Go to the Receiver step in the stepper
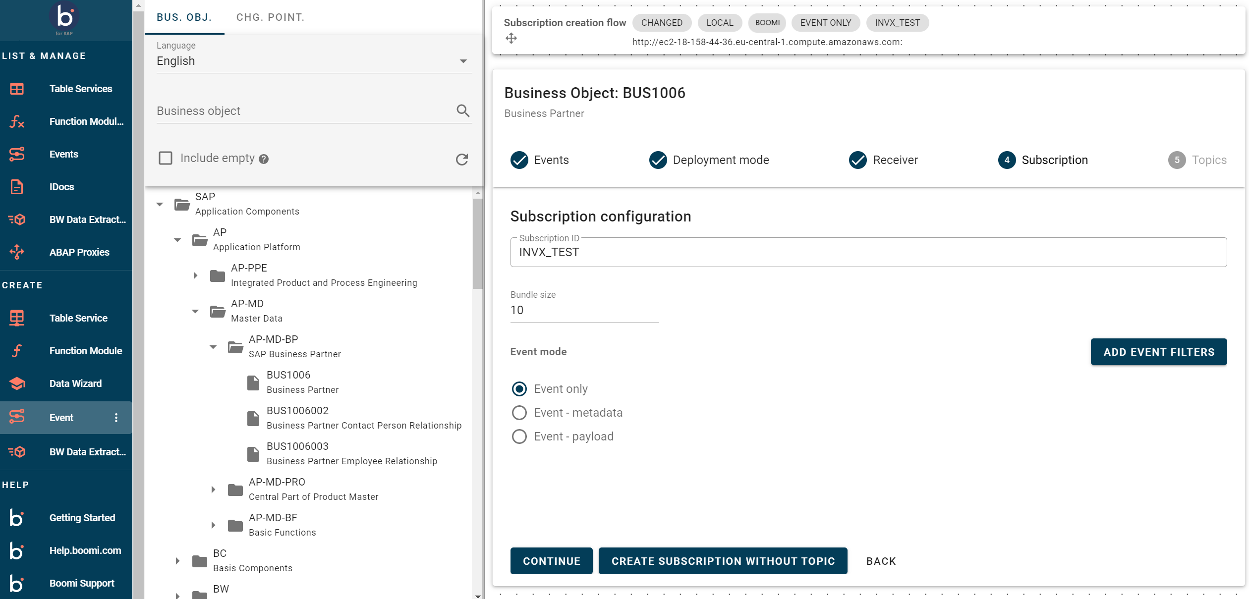1249x599 pixels. pyautogui.click(x=883, y=160)
